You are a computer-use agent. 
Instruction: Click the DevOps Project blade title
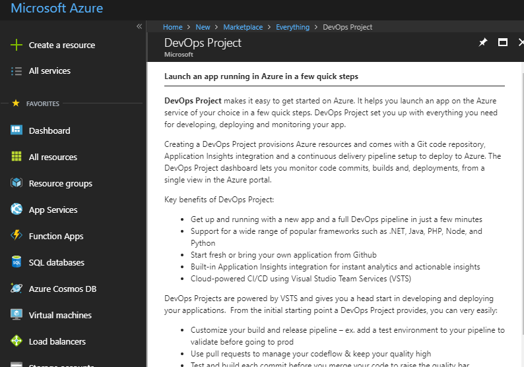coord(203,43)
